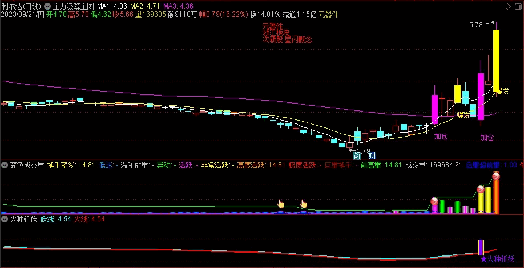Screen dimensions: 524x268
Task: Click the second 加仓 signal label
Action: (487, 137)
